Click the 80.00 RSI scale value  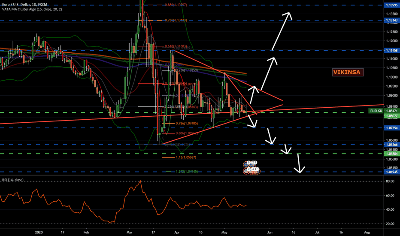tap(390, 181)
